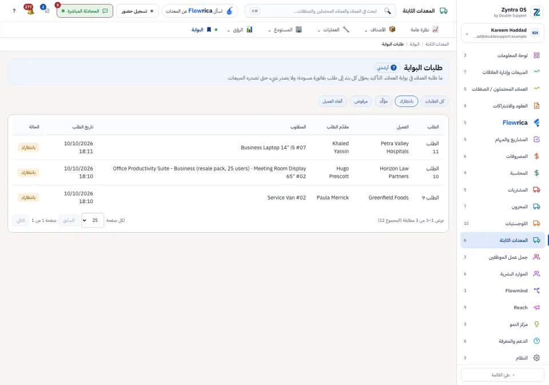Select the ألغاه العميل filter chip
This screenshot has width=549, height=385.
click(332, 101)
